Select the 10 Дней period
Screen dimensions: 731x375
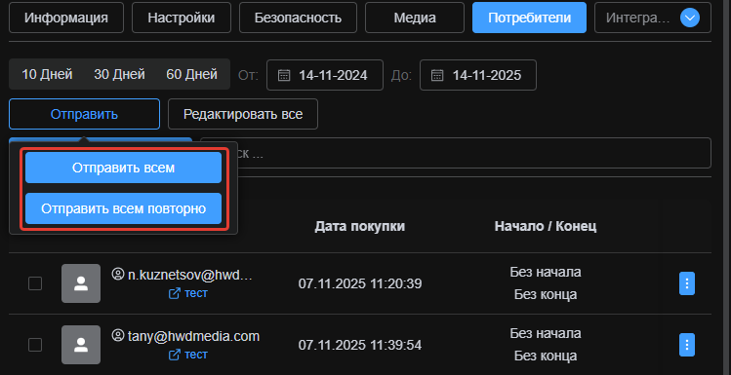click(47, 74)
